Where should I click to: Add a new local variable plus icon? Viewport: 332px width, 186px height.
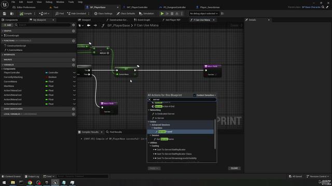point(74,114)
